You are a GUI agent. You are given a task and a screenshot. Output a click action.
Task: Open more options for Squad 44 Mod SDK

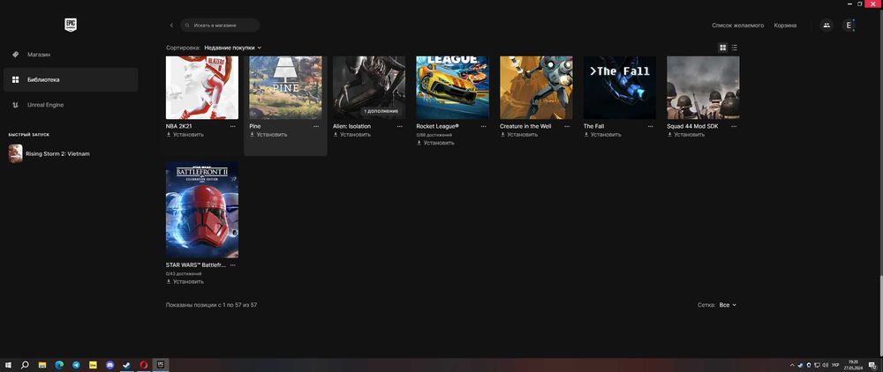734,126
